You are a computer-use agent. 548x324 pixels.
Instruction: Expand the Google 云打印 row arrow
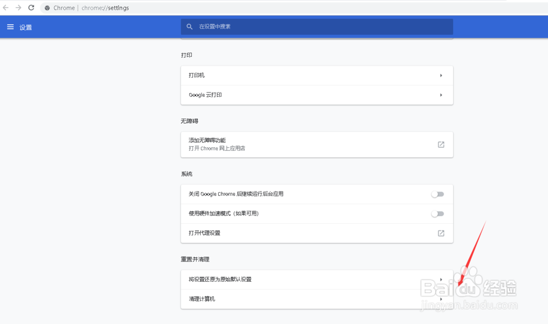pos(441,95)
